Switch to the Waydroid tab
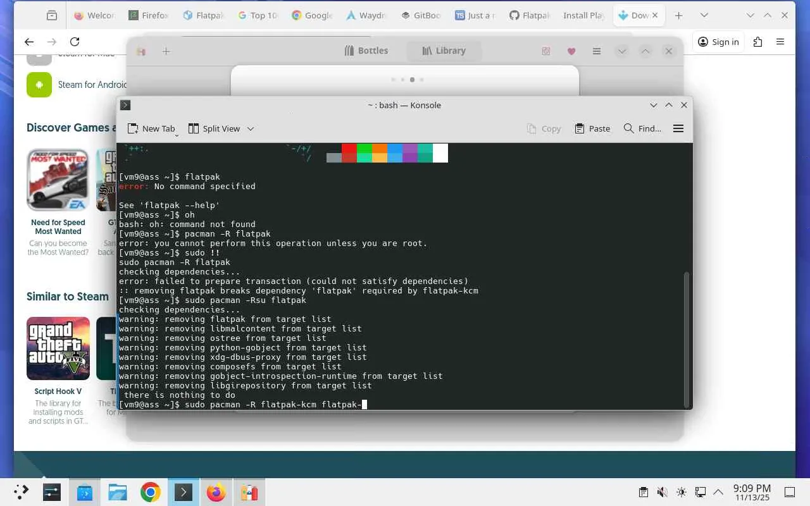Screen dimensions: 810x506 click(366, 16)
